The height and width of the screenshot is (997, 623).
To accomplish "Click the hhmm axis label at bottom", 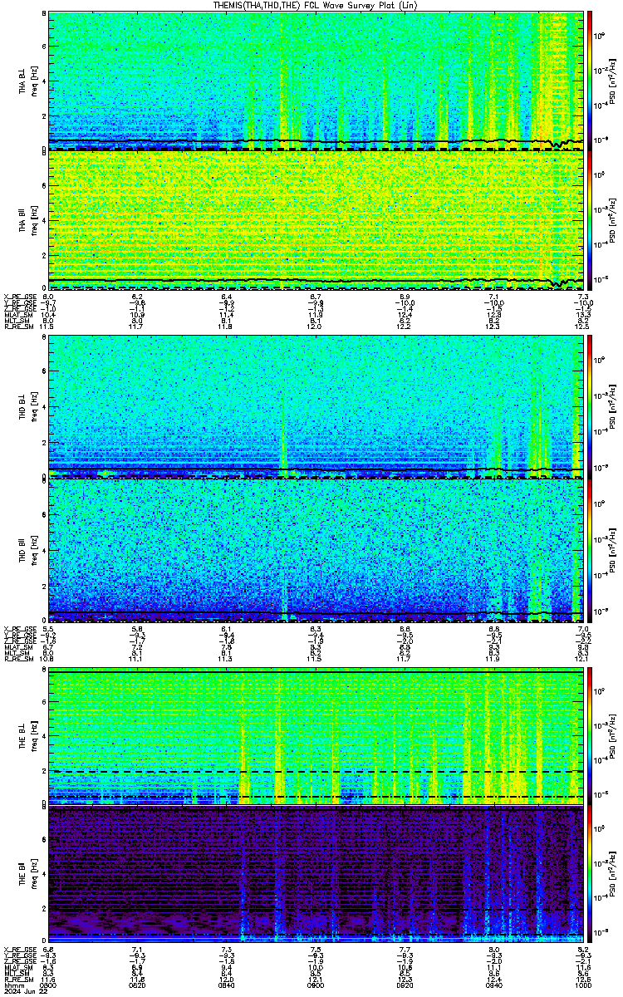I will pyautogui.click(x=12, y=985).
